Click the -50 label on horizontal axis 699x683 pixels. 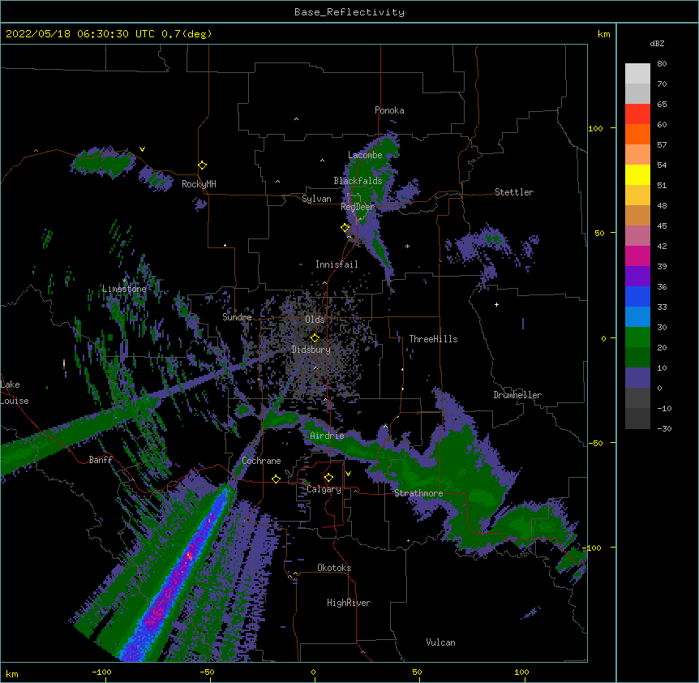(x=207, y=672)
